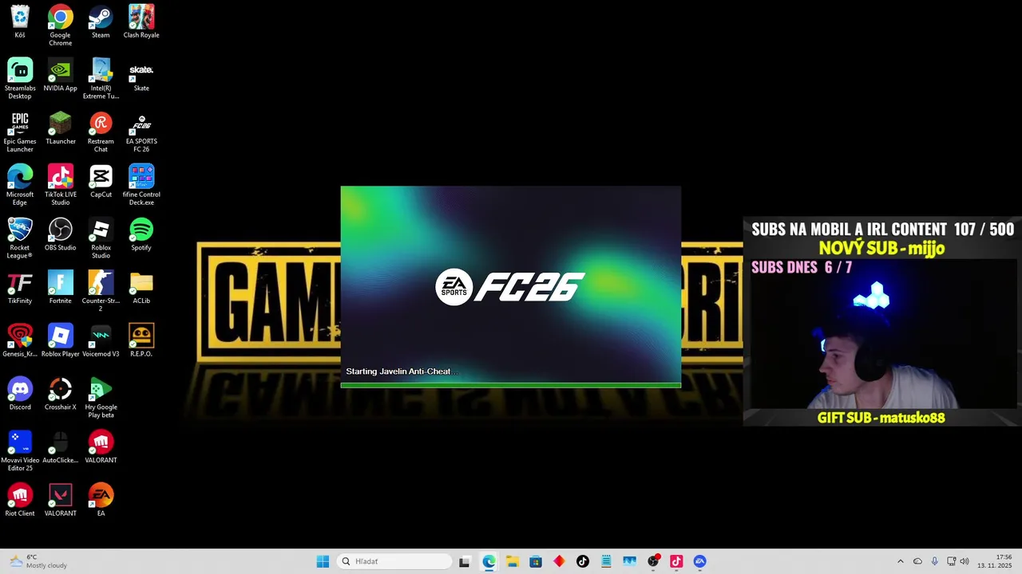
Task: Open the black TikTok icon in taskbar
Action: coord(582,561)
